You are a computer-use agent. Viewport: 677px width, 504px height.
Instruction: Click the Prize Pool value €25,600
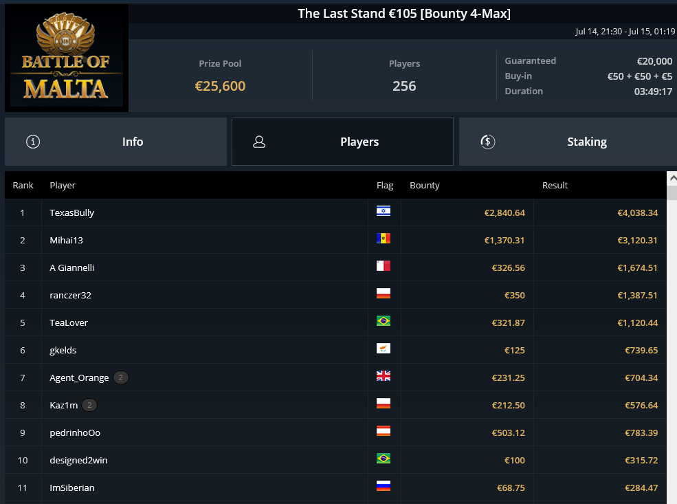220,86
